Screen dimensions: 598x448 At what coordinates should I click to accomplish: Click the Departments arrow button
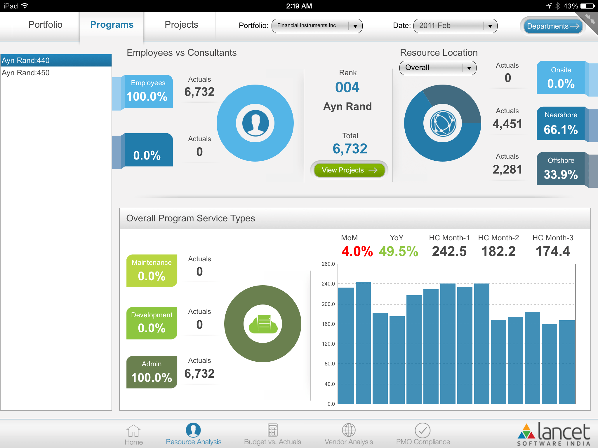click(x=552, y=26)
